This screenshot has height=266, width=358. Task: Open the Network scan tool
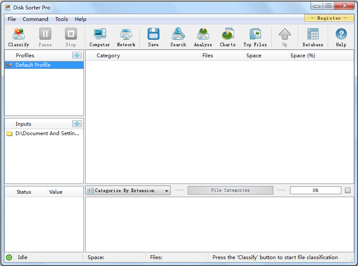(126, 37)
